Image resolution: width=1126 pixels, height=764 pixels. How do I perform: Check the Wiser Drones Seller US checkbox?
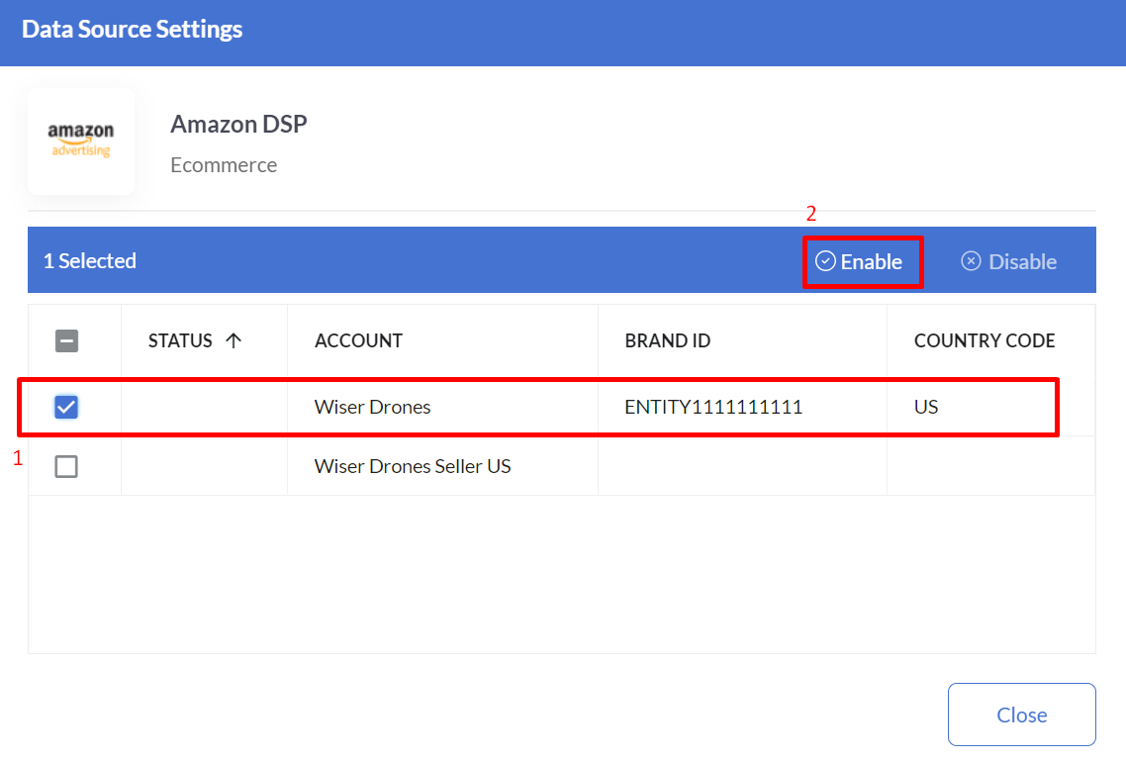point(66,466)
